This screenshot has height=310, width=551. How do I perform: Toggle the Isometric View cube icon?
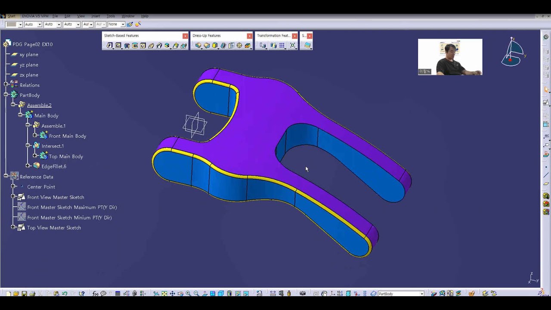221,294
